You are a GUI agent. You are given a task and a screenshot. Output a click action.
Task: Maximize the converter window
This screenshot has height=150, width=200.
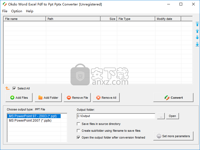(x=181, y=4)
